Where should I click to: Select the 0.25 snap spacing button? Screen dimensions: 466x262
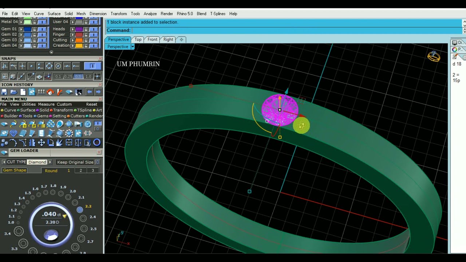pos(68,76)
